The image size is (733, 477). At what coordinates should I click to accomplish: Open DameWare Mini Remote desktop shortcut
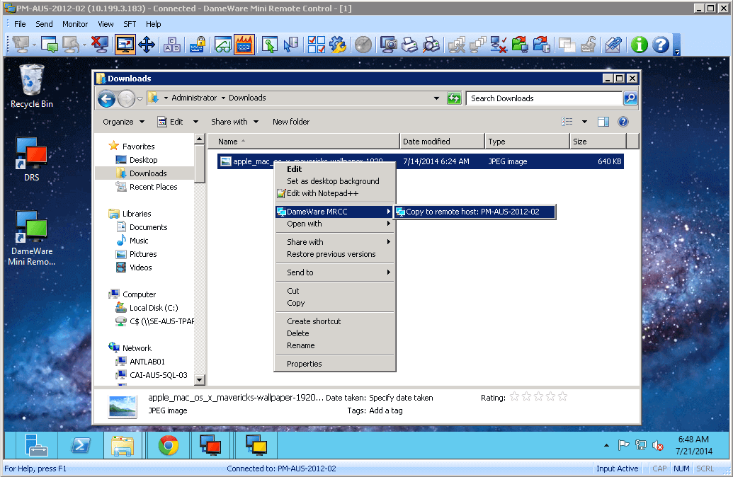[32, 238]
